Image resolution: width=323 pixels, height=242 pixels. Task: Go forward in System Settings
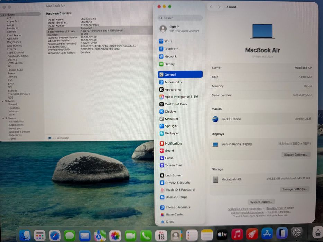click(219, 7)
